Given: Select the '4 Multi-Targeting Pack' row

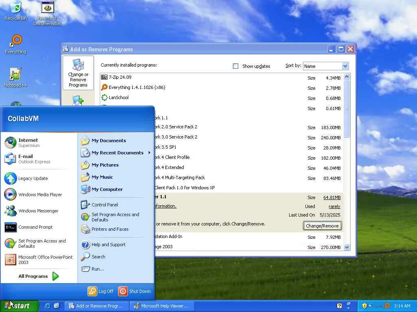Looking at the screenshot, I should [249, 178].
